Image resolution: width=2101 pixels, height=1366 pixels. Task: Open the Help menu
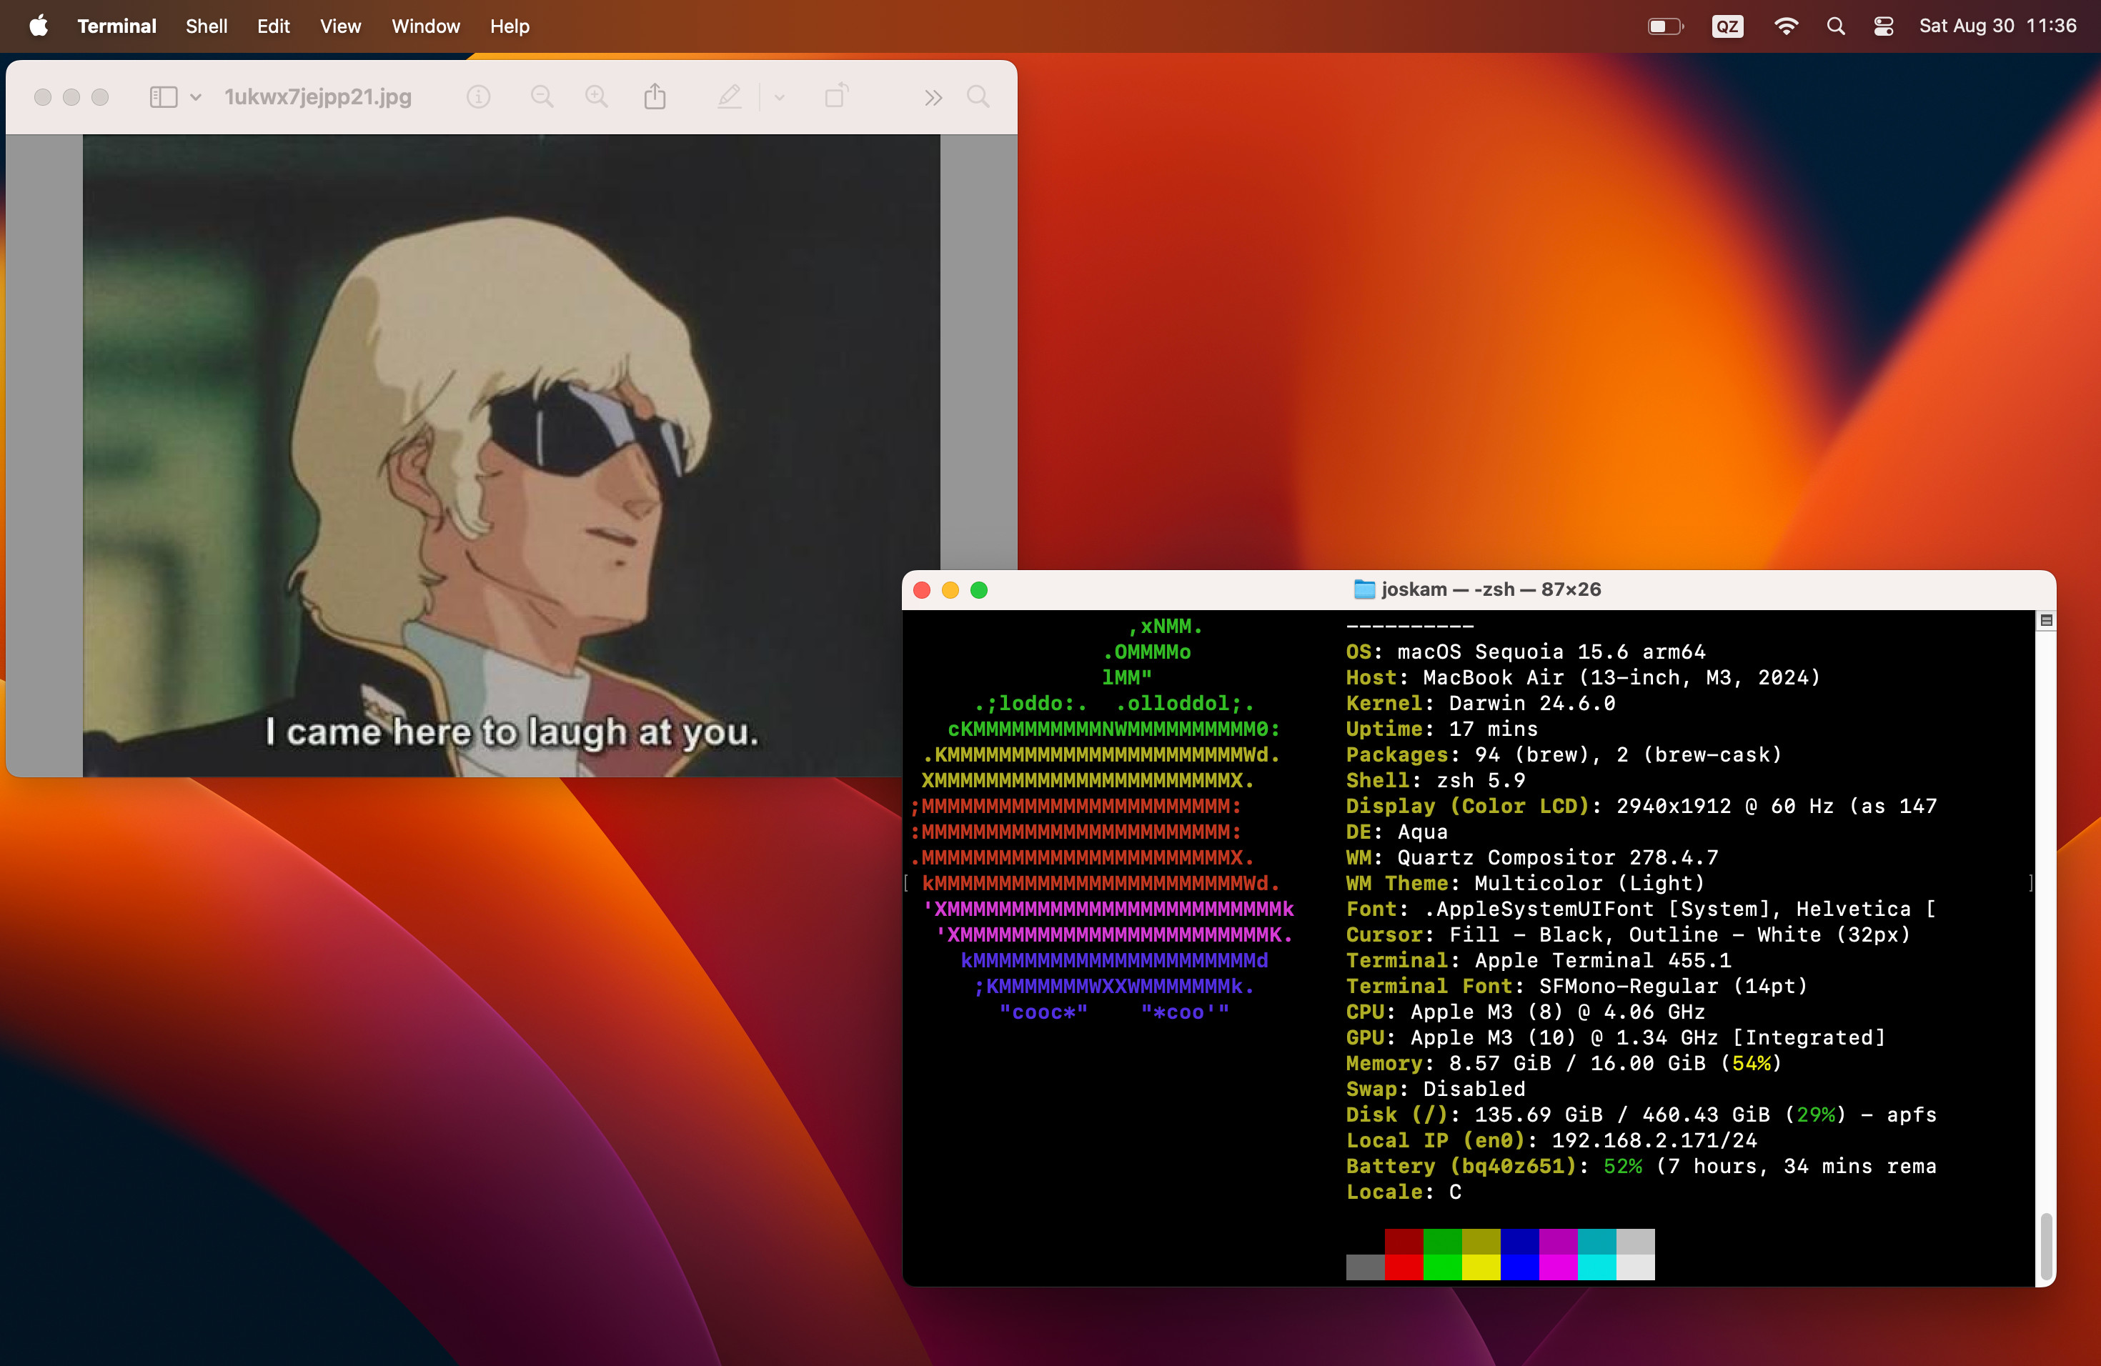(x=510, y=26)
